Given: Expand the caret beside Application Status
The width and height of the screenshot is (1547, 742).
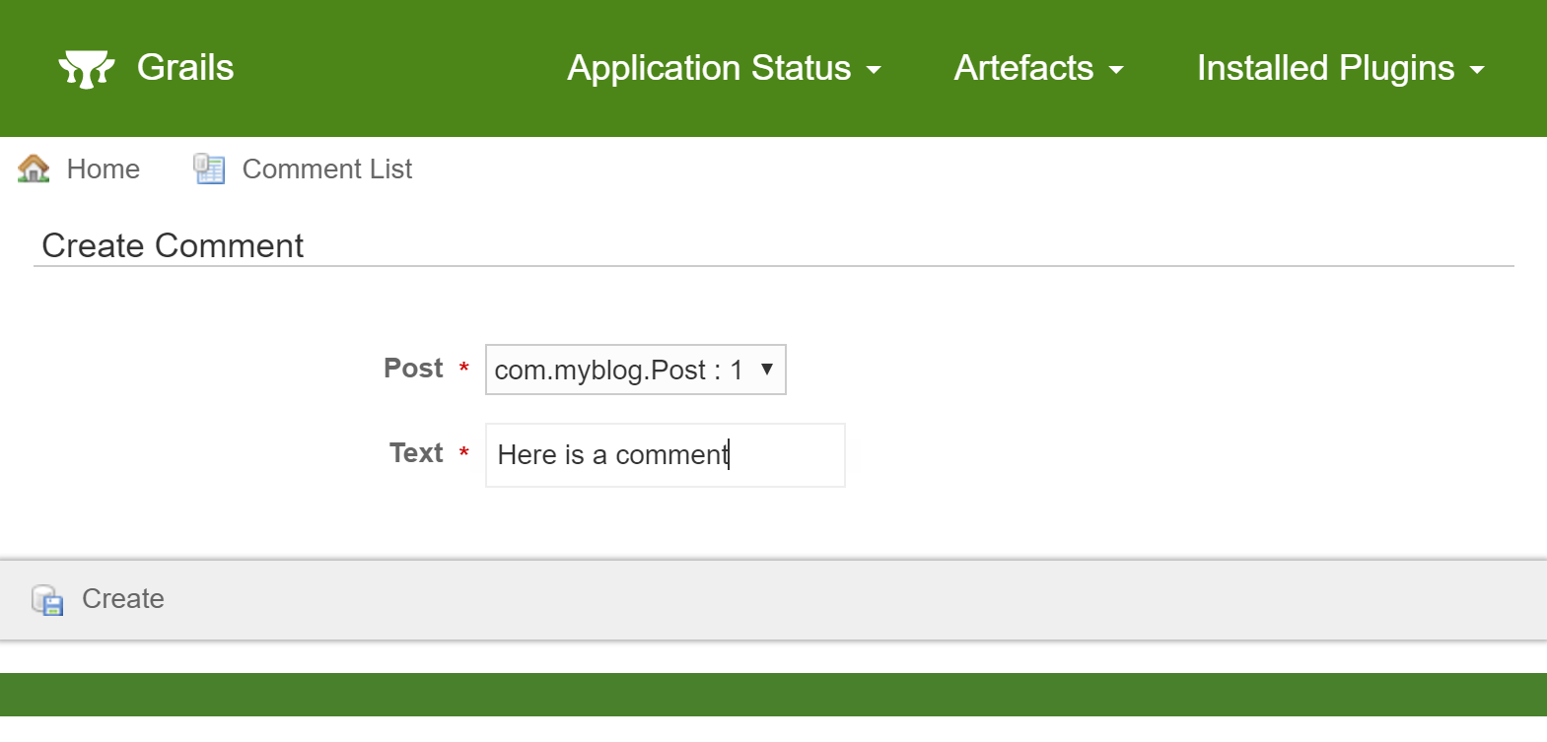Looking at the screenshot, I should [x=874, y=70].
